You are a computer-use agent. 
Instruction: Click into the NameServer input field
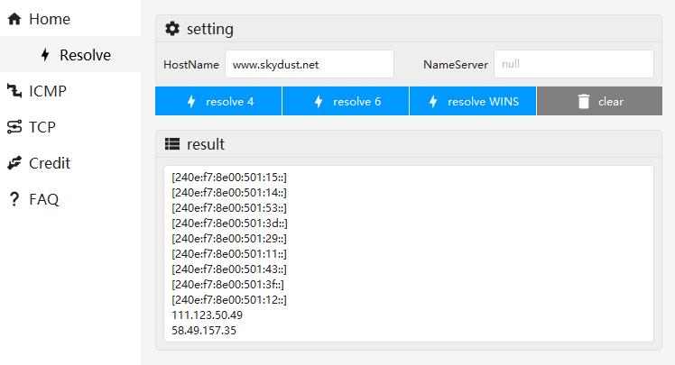point(573,64)
